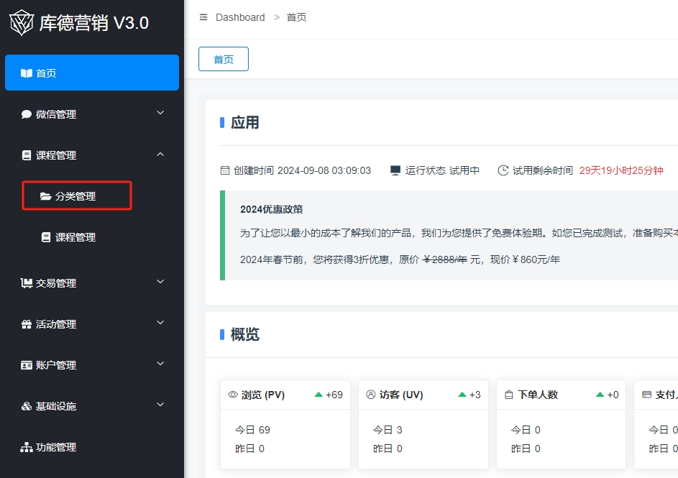Click the gift icon beside 活动管理

pos(27,324)
